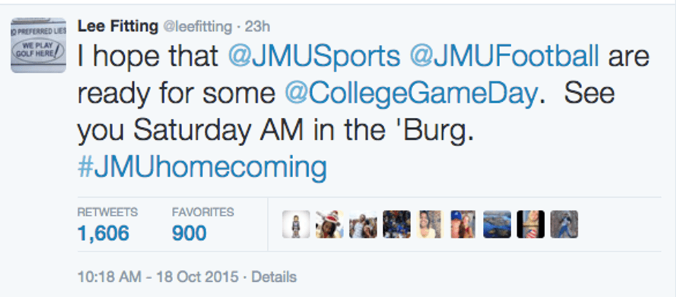The height and width of the screenshot is (297, 676).
Task: Click the first retweeter avatar with small figure
Action: click(296, 225)
